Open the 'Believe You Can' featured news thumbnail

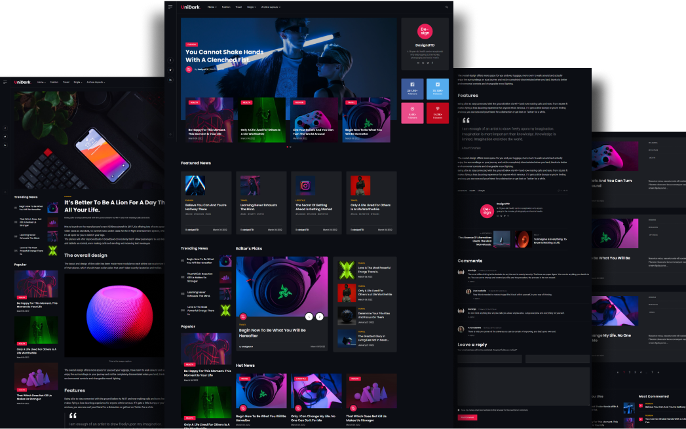[x=195, y=185]
